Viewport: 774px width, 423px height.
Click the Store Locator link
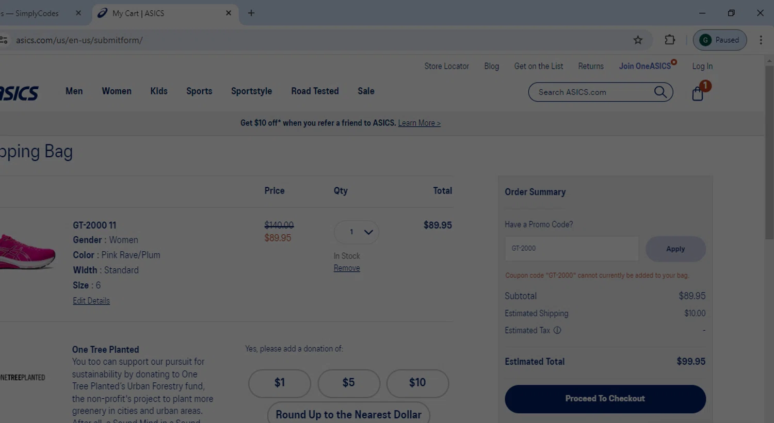tap(446, 66)
